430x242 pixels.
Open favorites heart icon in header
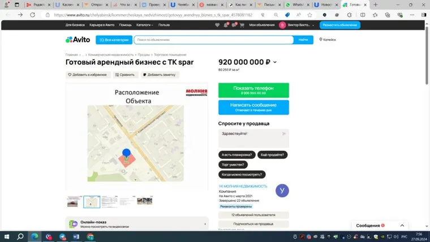pyautogui.click(x=218, y=25)
